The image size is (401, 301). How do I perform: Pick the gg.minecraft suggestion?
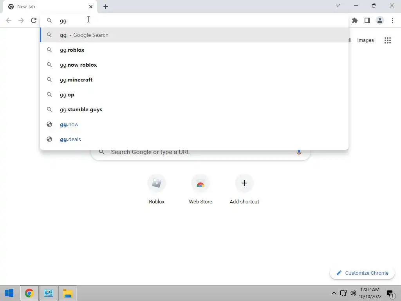(194, 80)
